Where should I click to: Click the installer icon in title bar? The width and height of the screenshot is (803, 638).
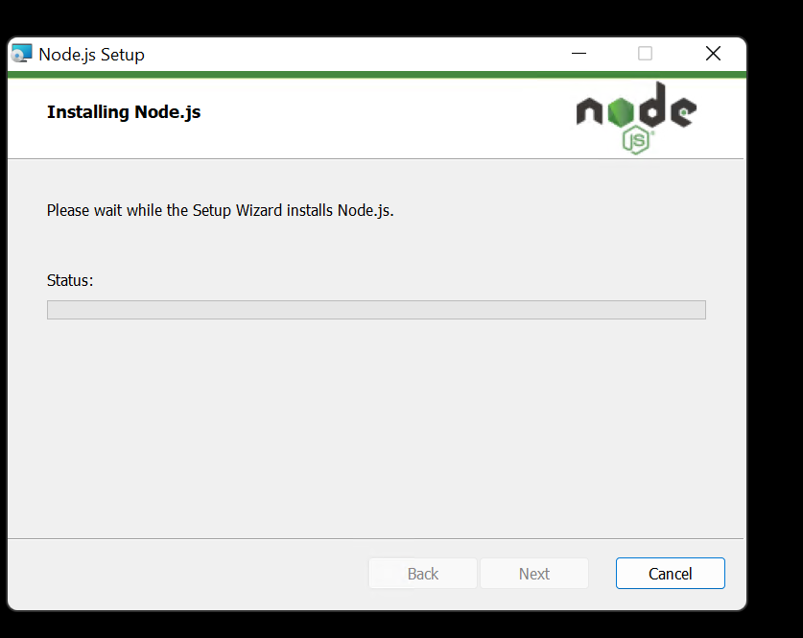(x=21, y=54)
